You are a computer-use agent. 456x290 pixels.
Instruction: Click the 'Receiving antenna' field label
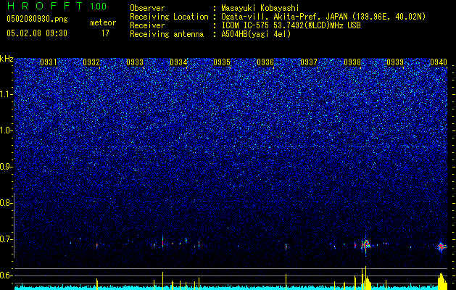[x=167, y=34]
